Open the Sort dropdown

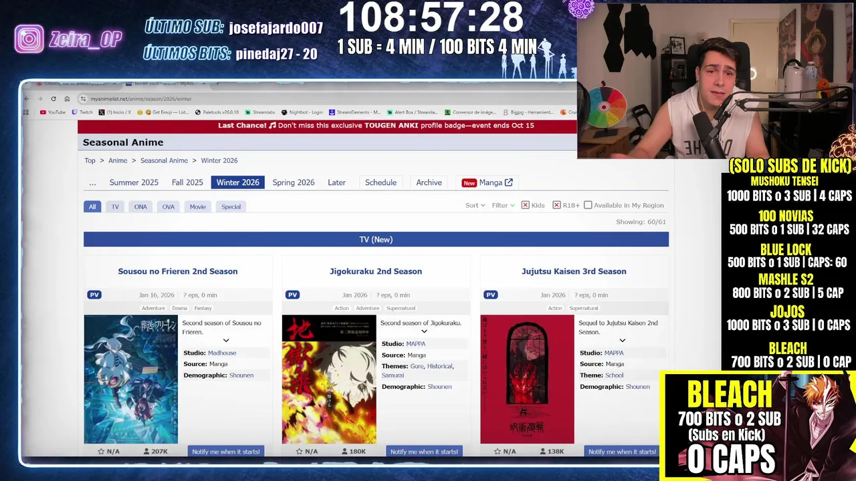pyautogui.click(x=475, y=205)
